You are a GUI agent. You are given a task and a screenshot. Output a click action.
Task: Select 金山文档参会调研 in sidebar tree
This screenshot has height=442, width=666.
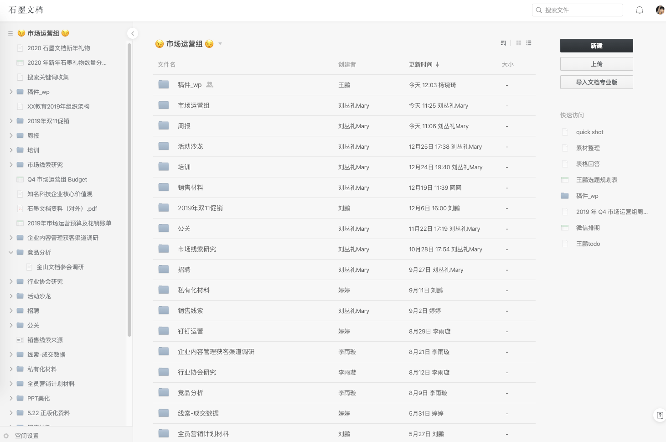click(60, 267)
